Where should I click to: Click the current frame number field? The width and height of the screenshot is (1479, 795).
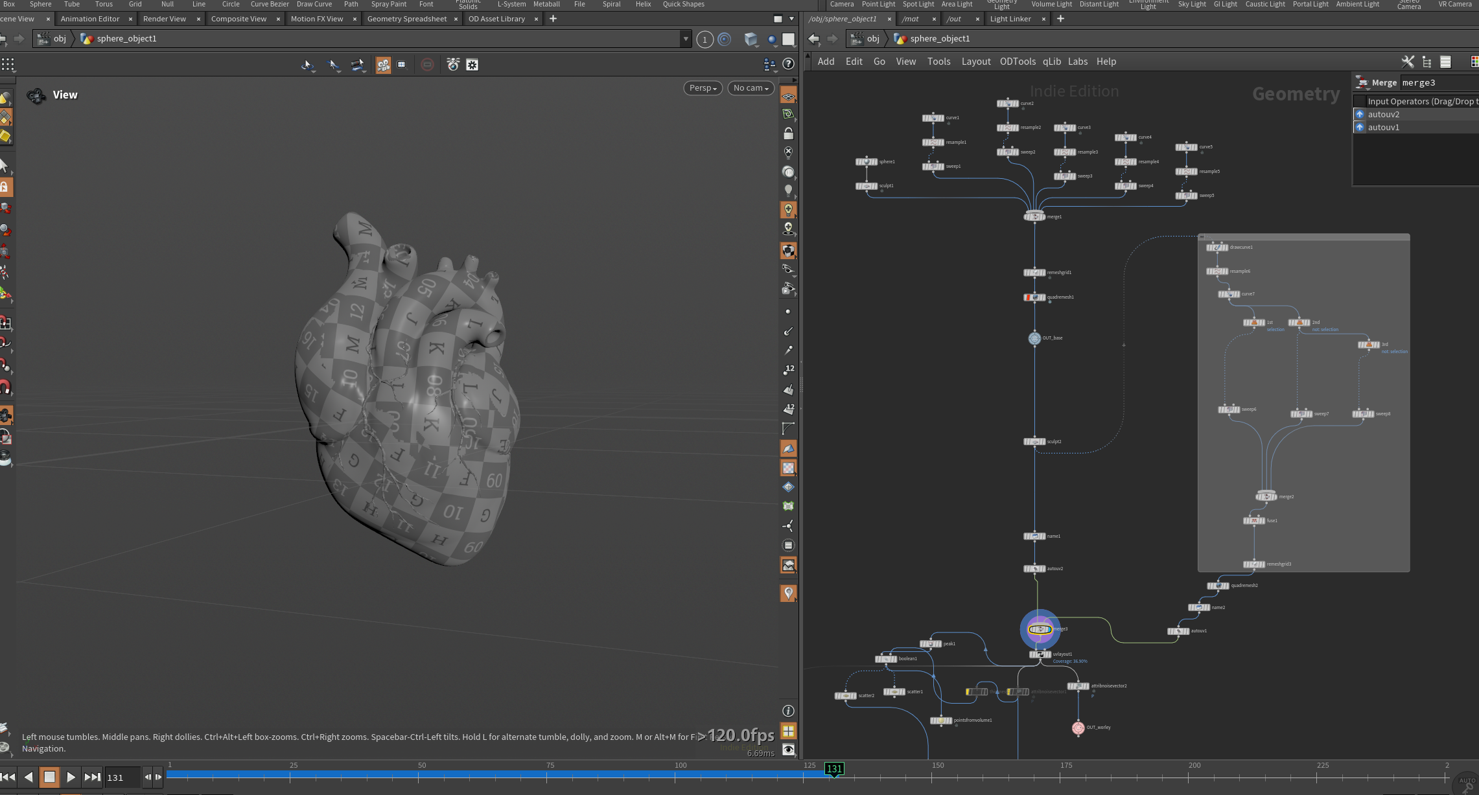(x=122, y=778)
